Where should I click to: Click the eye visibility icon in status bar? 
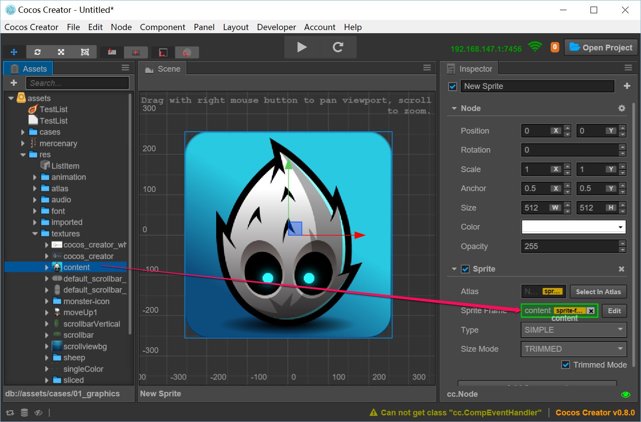(39, 412)
